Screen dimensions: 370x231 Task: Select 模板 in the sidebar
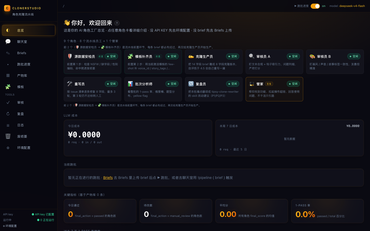(x=29, y=87)
